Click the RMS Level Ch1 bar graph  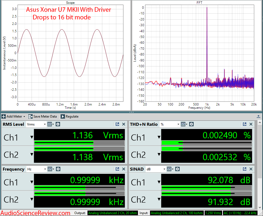(79, 143)
